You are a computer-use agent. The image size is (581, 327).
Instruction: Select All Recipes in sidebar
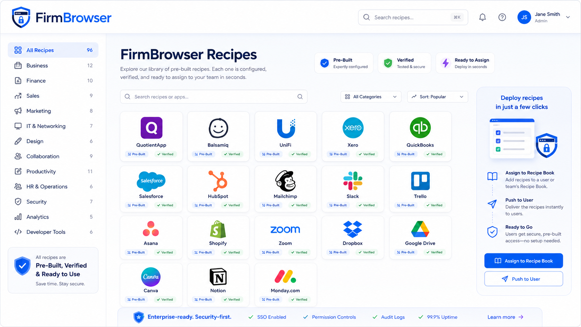coord(53,50)
